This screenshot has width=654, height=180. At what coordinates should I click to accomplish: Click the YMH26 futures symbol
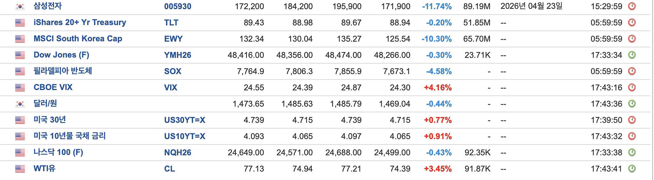pos(177,55)
